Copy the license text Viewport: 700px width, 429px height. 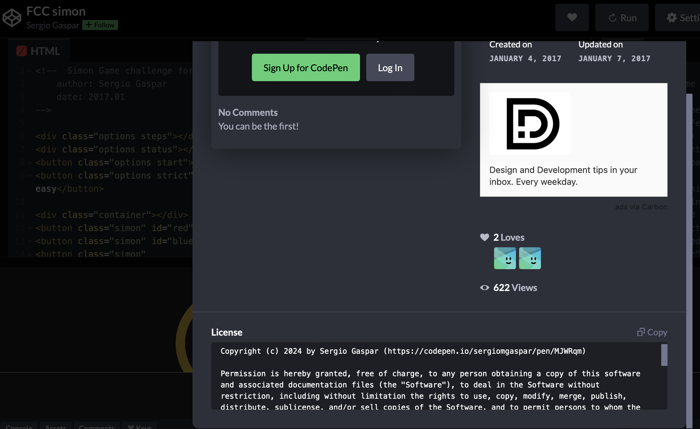pos(652,332)
